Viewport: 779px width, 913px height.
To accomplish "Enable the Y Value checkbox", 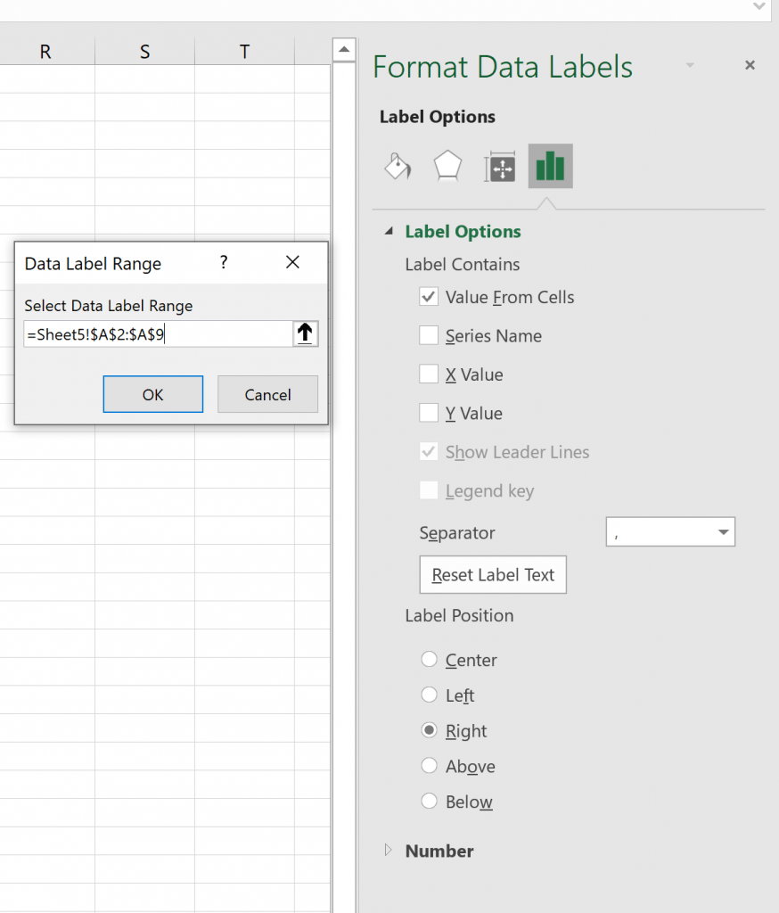I will click(429, 413).
